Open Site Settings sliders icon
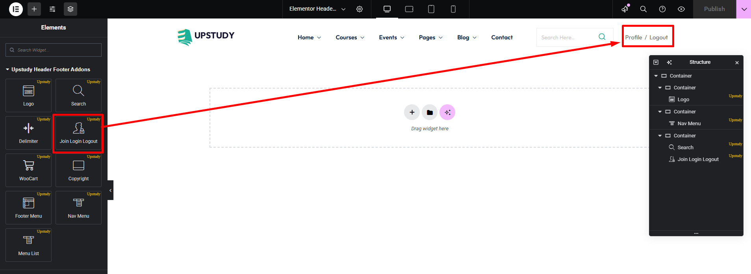Image resolution: width=751 pixels, height=274 pixels. (x=52, y=9)
